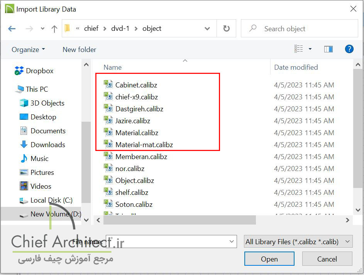Expand the view options dropdown arrow
The height and width of the screenshot is (275, 364).
(310, 49)
